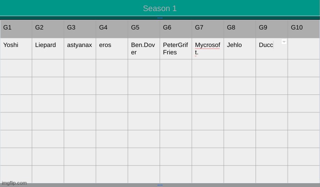The height and width of the screenshot is (187, 320).
Task: Select the astyanax cell
Action: tap(80, 49)
